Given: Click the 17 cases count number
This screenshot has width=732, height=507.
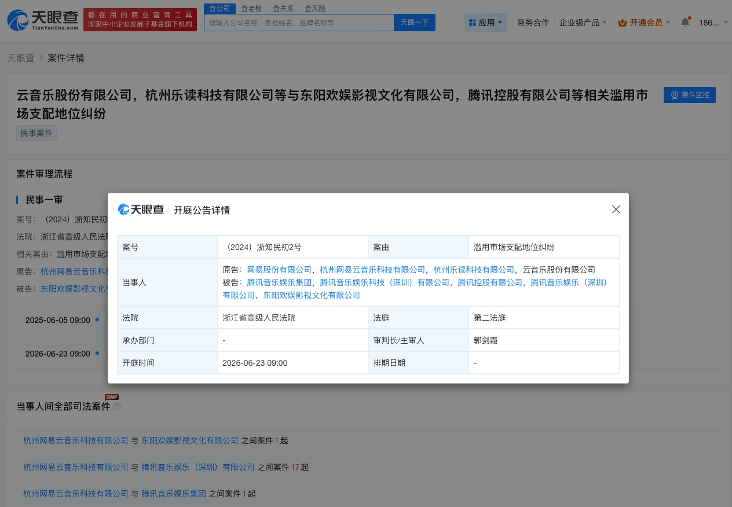Looking at the screenshot, I should [295, 467].
